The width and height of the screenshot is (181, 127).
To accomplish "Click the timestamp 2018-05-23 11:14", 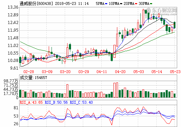I will pyautogui.click(x=72, y=3).
